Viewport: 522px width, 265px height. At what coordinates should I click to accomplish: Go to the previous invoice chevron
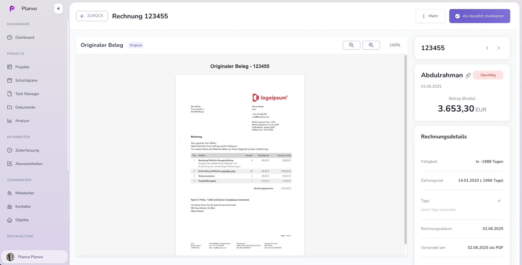487,48
